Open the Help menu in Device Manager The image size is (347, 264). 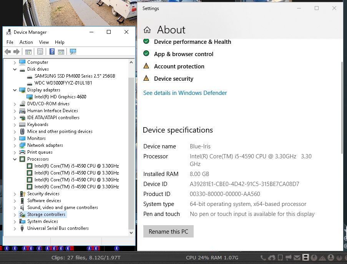point(60,42)
